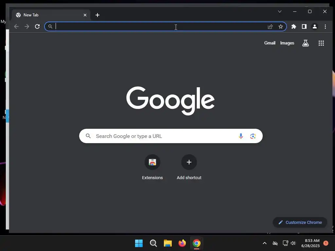335x251 pixels.
Task: Click OneDrive cloud tray icon
Action: click(275, 243)
